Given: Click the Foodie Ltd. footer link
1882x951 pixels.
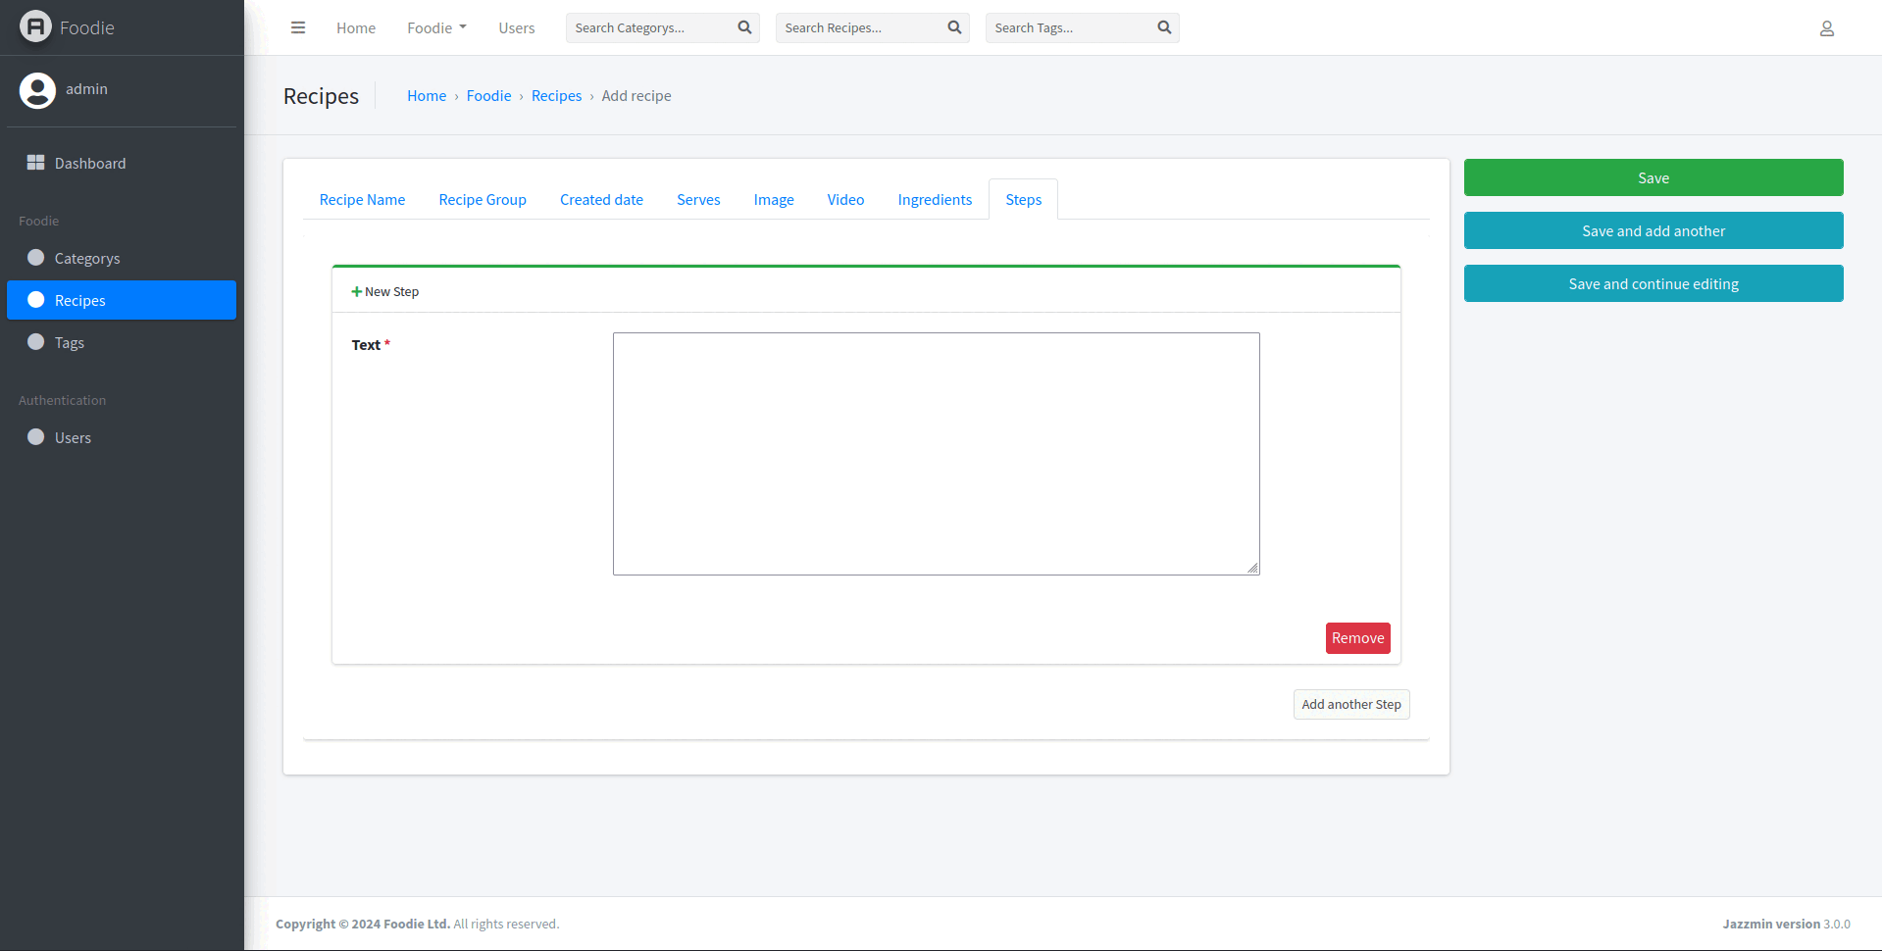Looking at the screenshot, I should click(417, 924).
